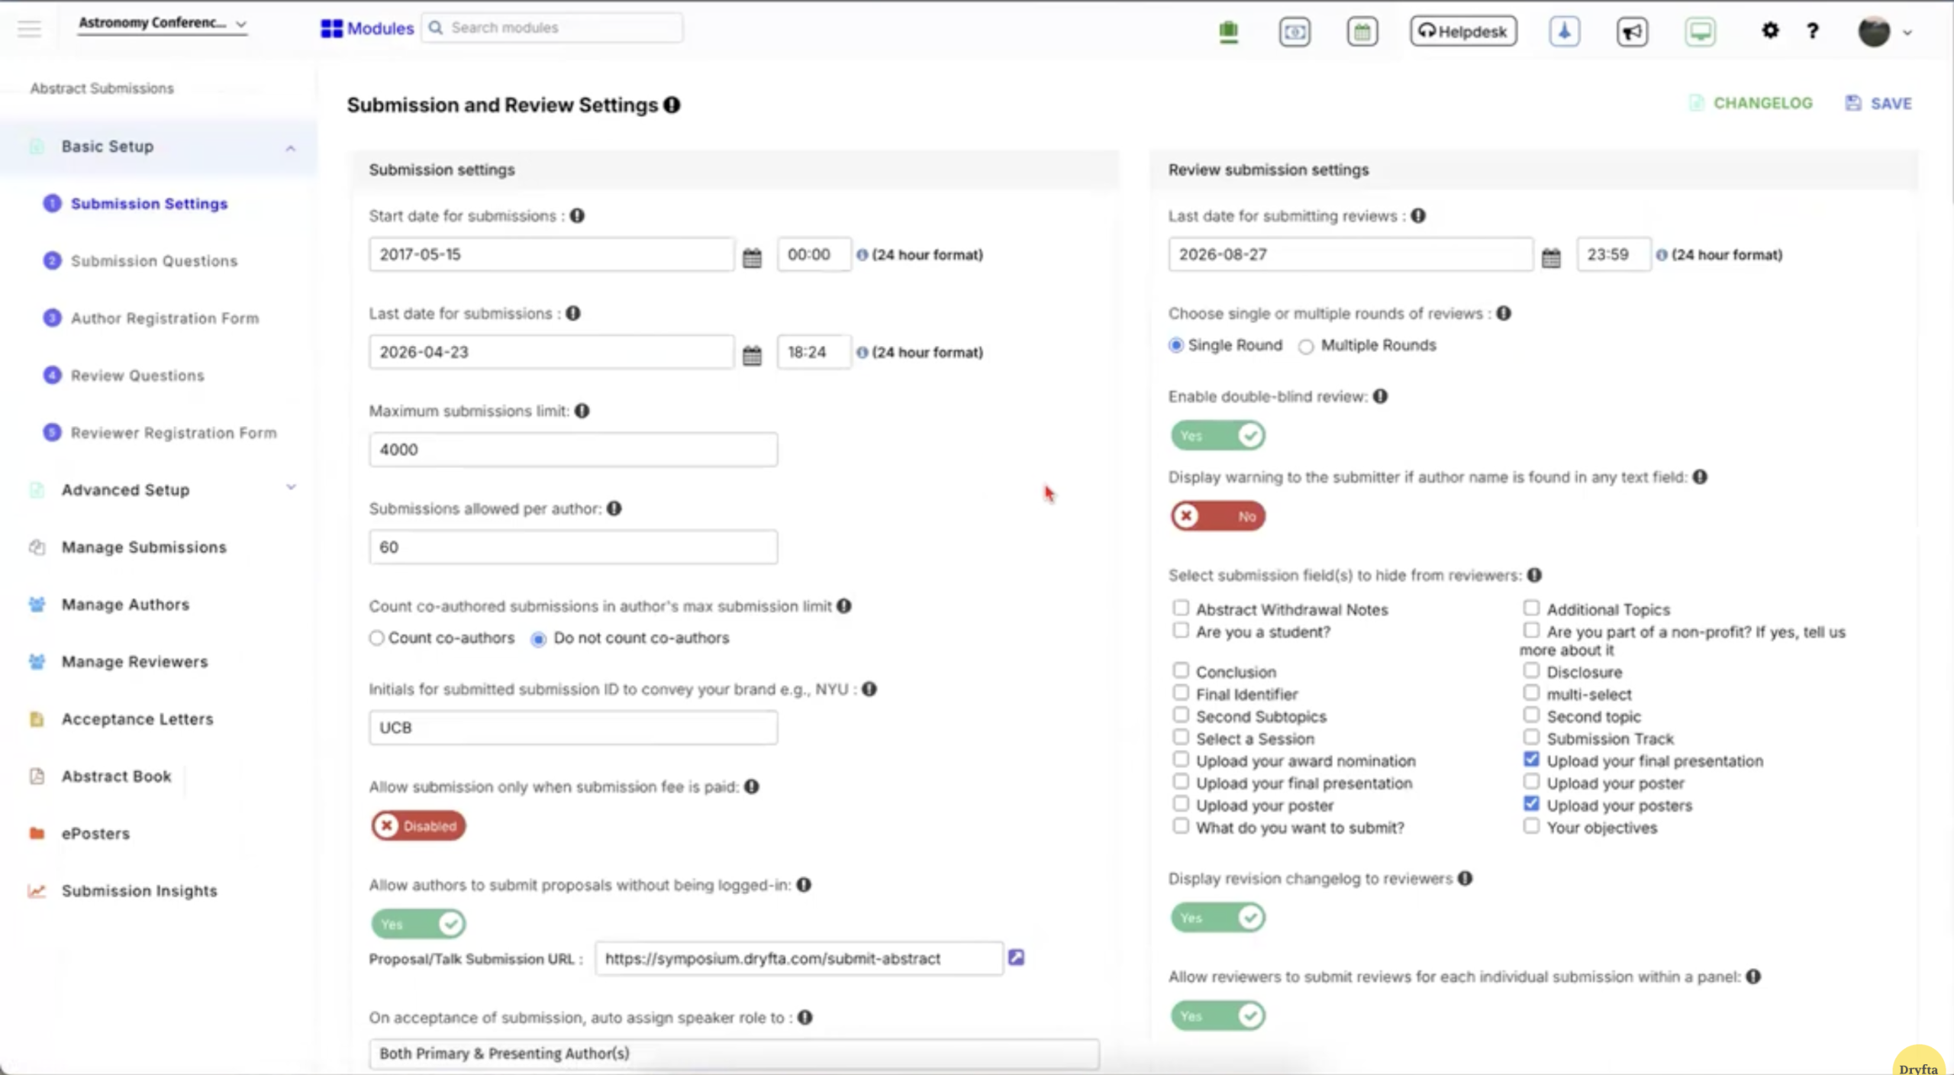
Task: Open the Astronomy Conference event dropdown
Action: (x=163, y=24)
